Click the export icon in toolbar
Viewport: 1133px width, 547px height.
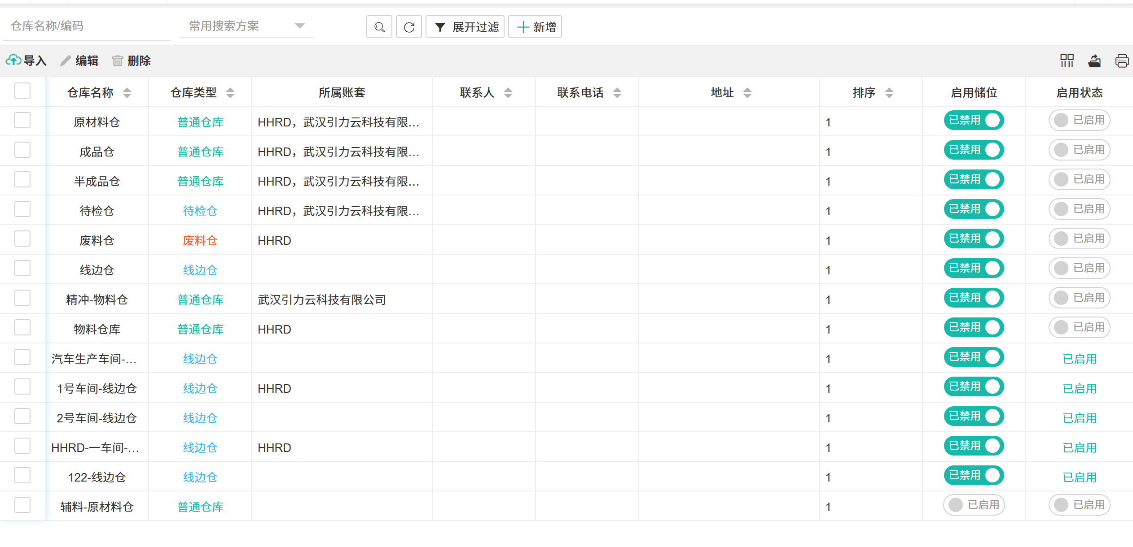coord(1094,61)
